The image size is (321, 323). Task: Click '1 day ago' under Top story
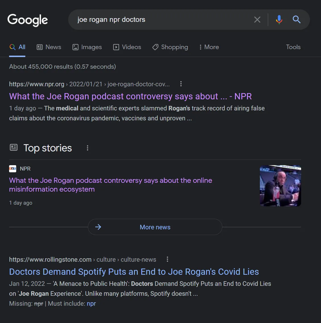tap(21, 203)
